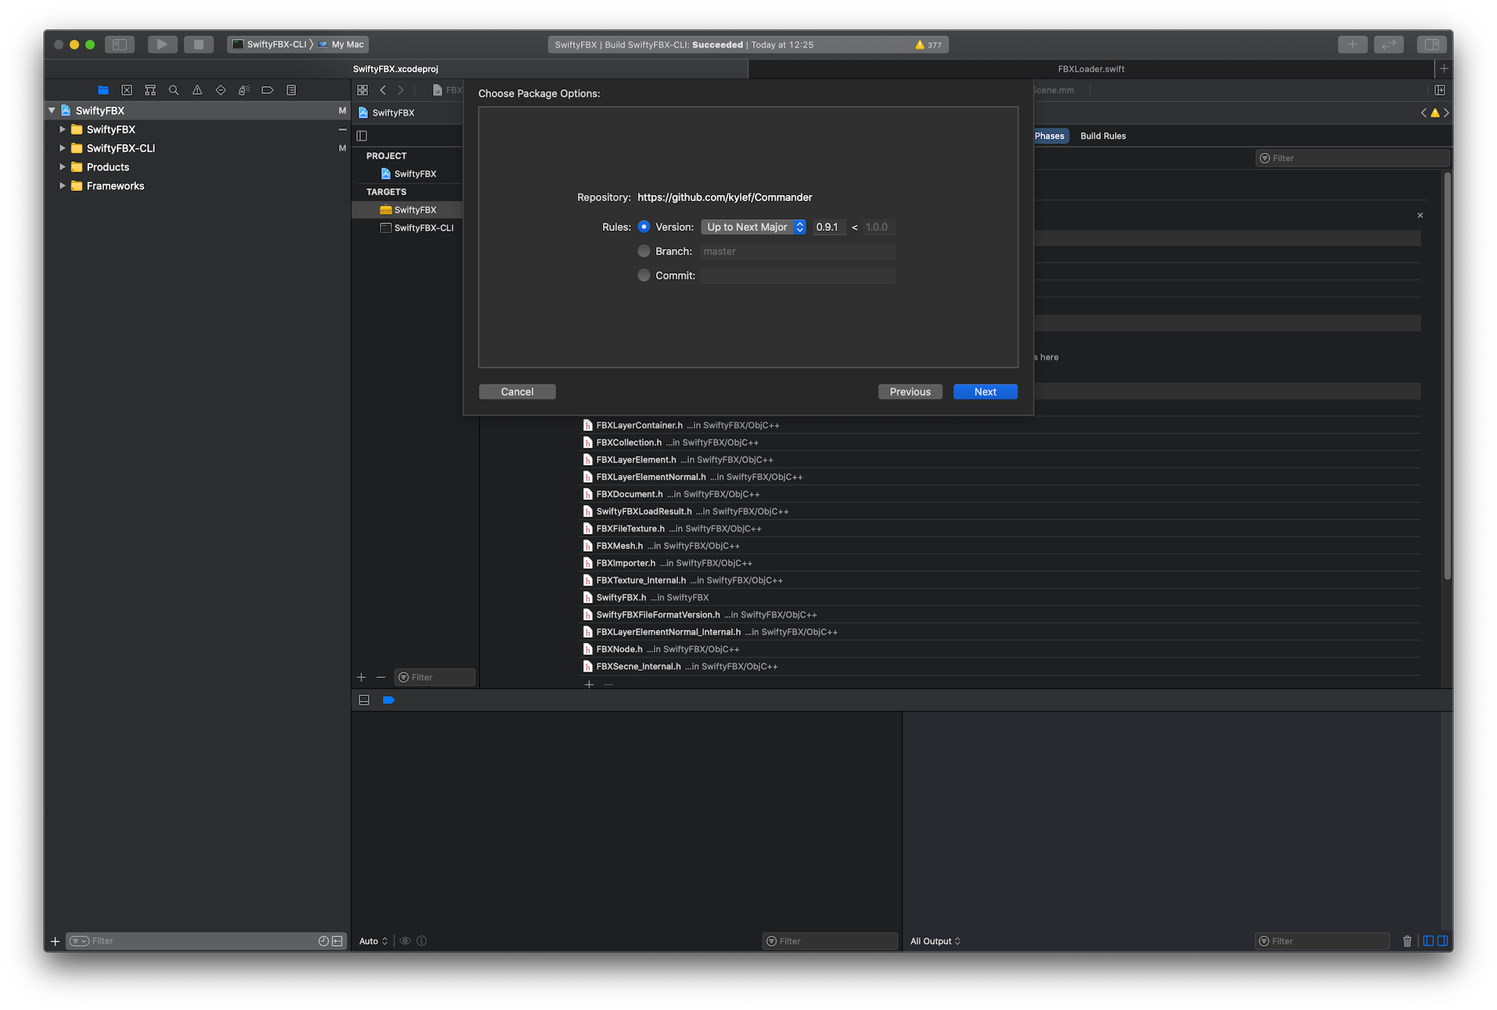This screenshot has height=1010, width=1497.
Task: Open the Breakpoint navigator icon
Action: coord(267,90)
